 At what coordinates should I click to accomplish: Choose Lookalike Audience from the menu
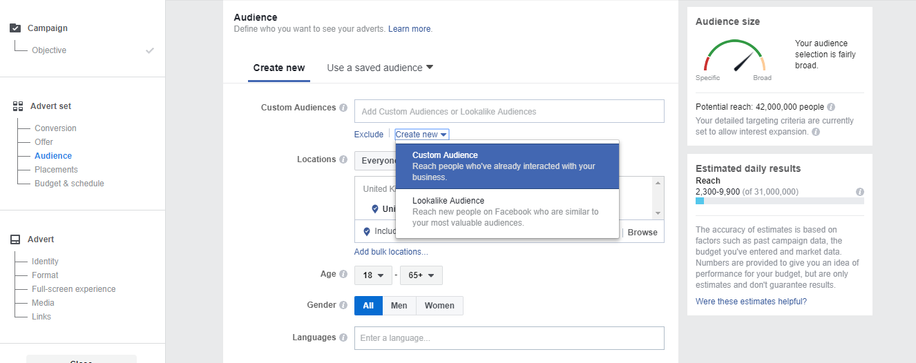point(507,211)
